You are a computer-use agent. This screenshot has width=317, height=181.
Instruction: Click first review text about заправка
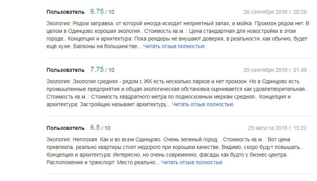point(178,35)
